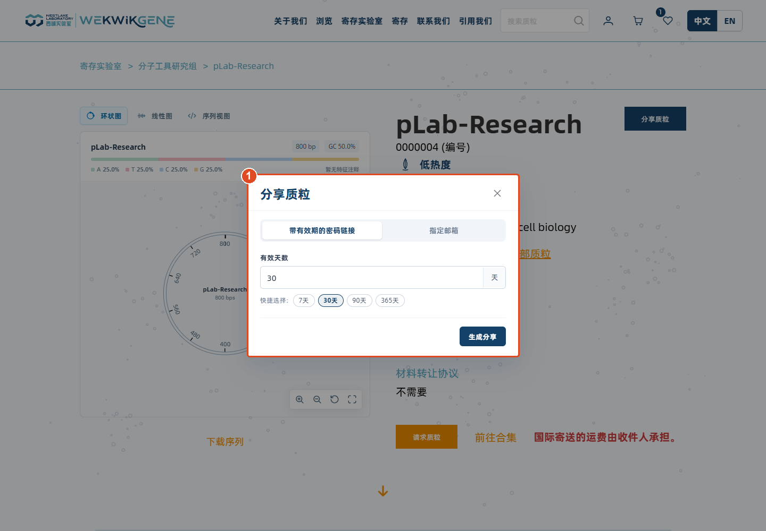The width and height of the screenshot is (766, 531).
Task: Switch to the 指定邮箱 tab
Action: point(444,230)
